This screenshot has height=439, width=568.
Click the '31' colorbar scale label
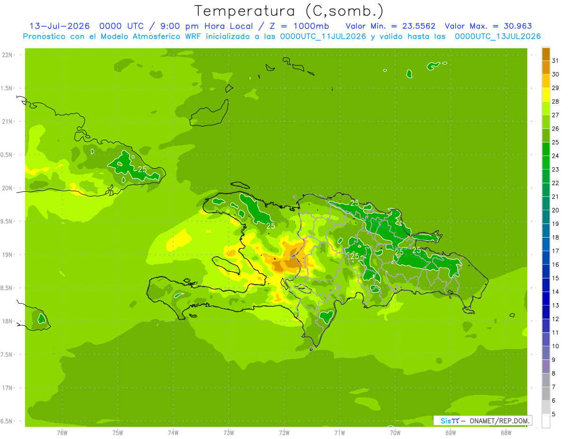(x=556, y=61)
